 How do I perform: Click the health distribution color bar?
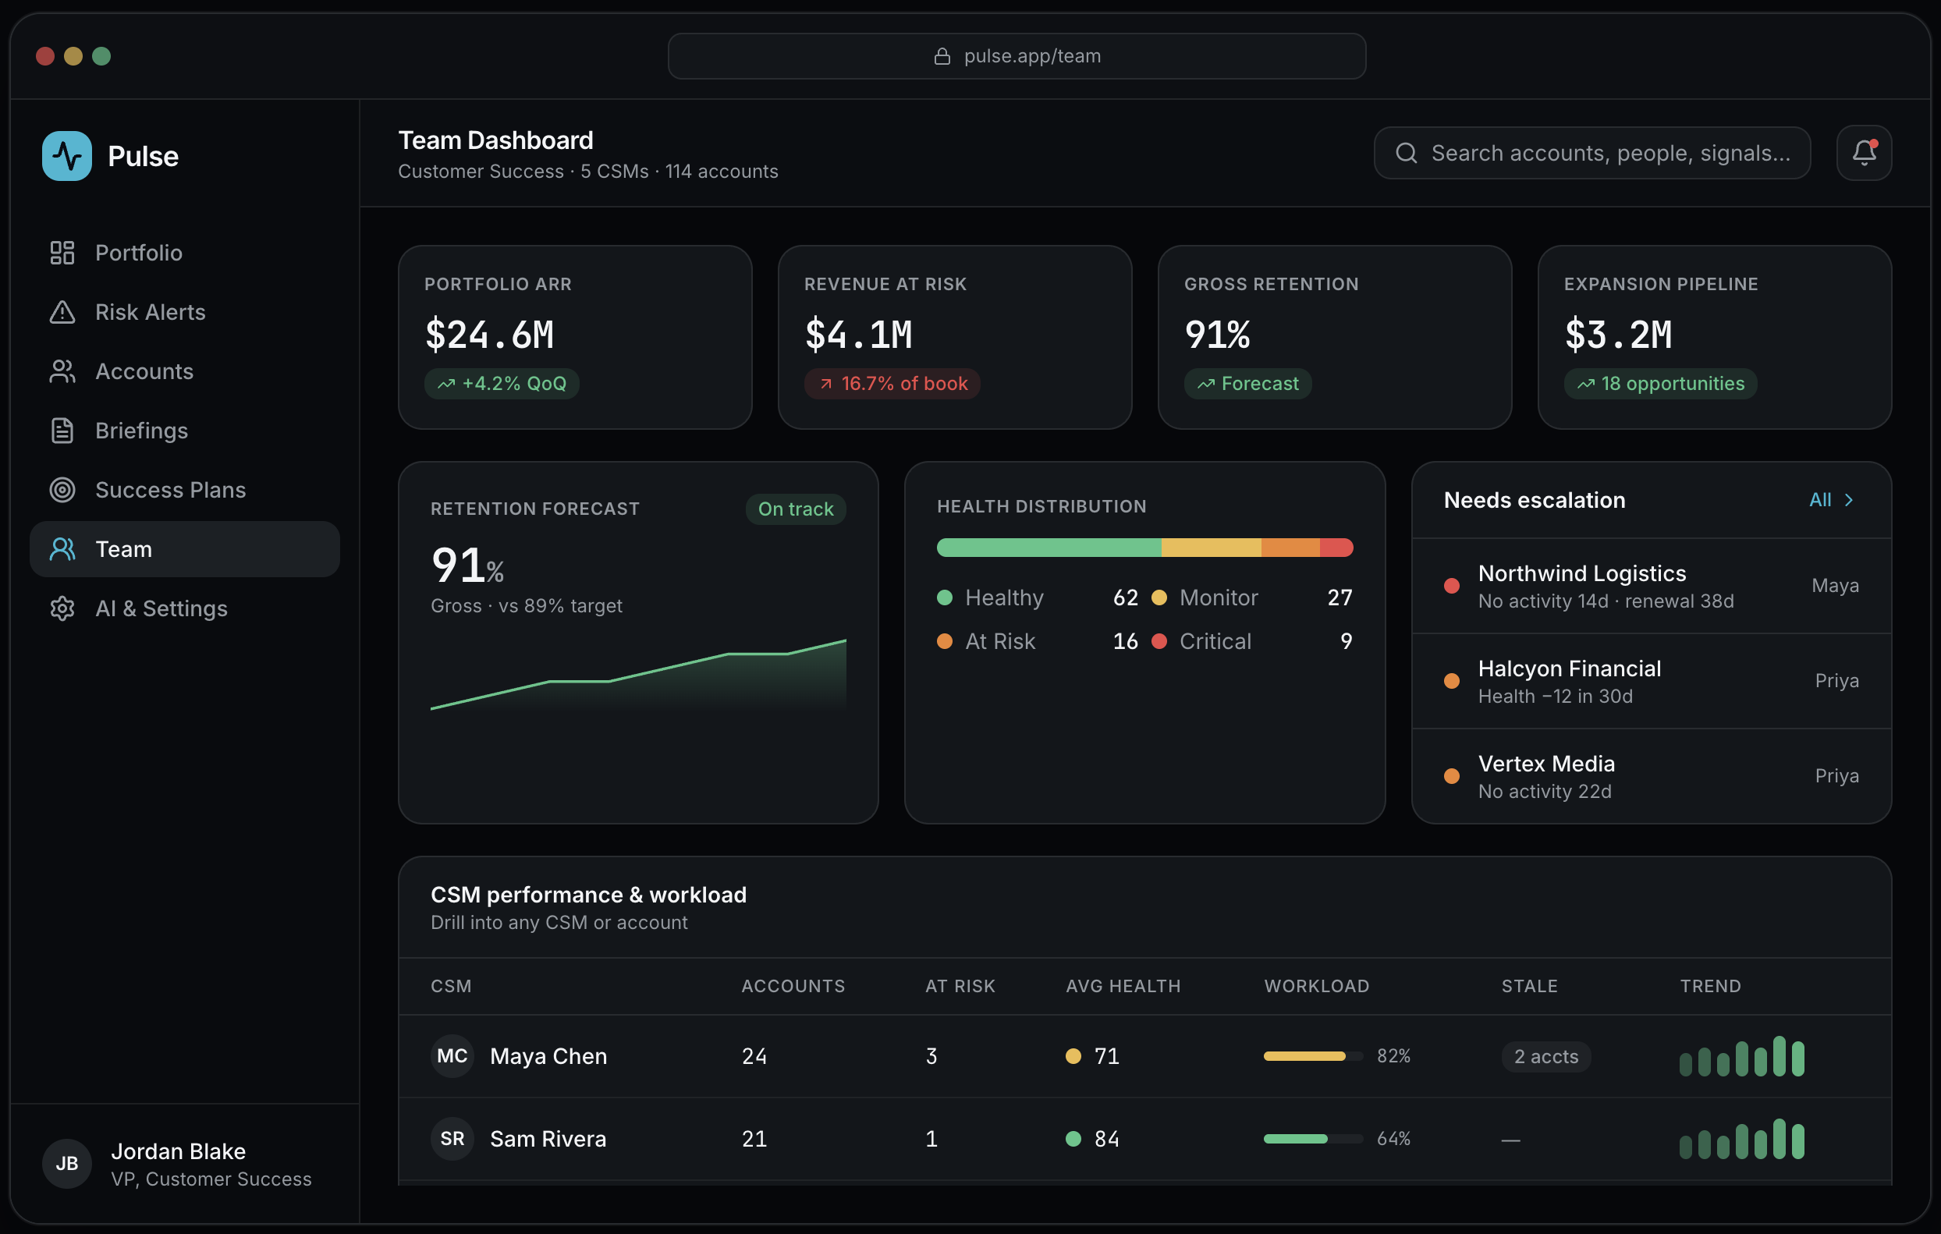(x=1144, y=548)
